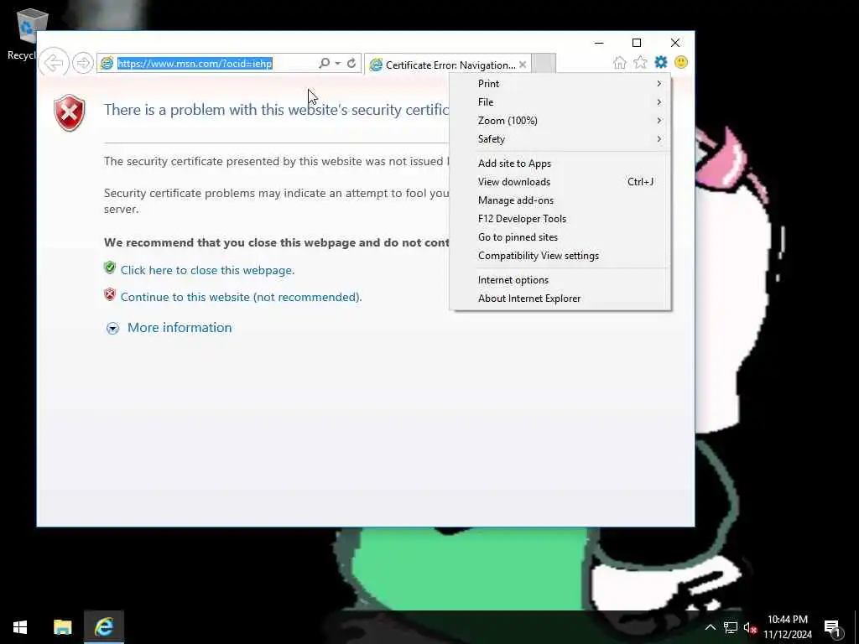Viewport: 859px width, 644px height.
Task: Open the Action Center notifications icon
Action: (832, 627)
